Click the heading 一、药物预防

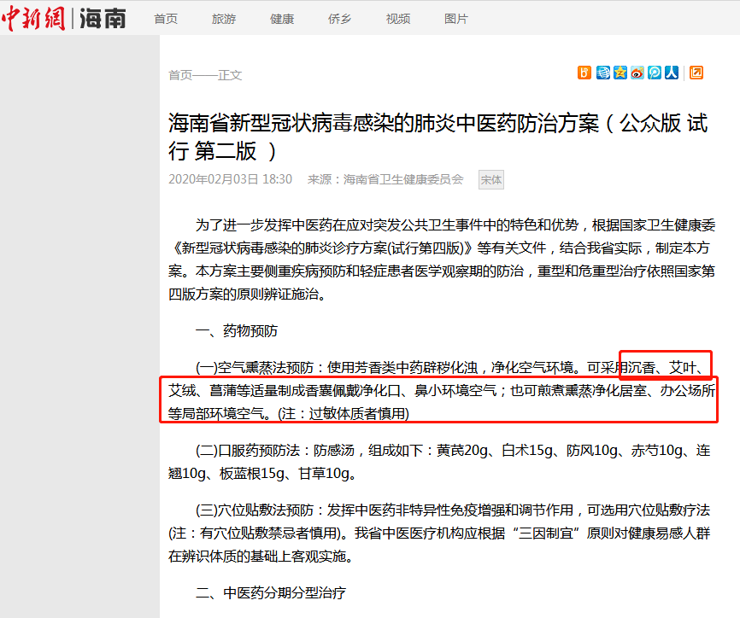pos(237,331)
